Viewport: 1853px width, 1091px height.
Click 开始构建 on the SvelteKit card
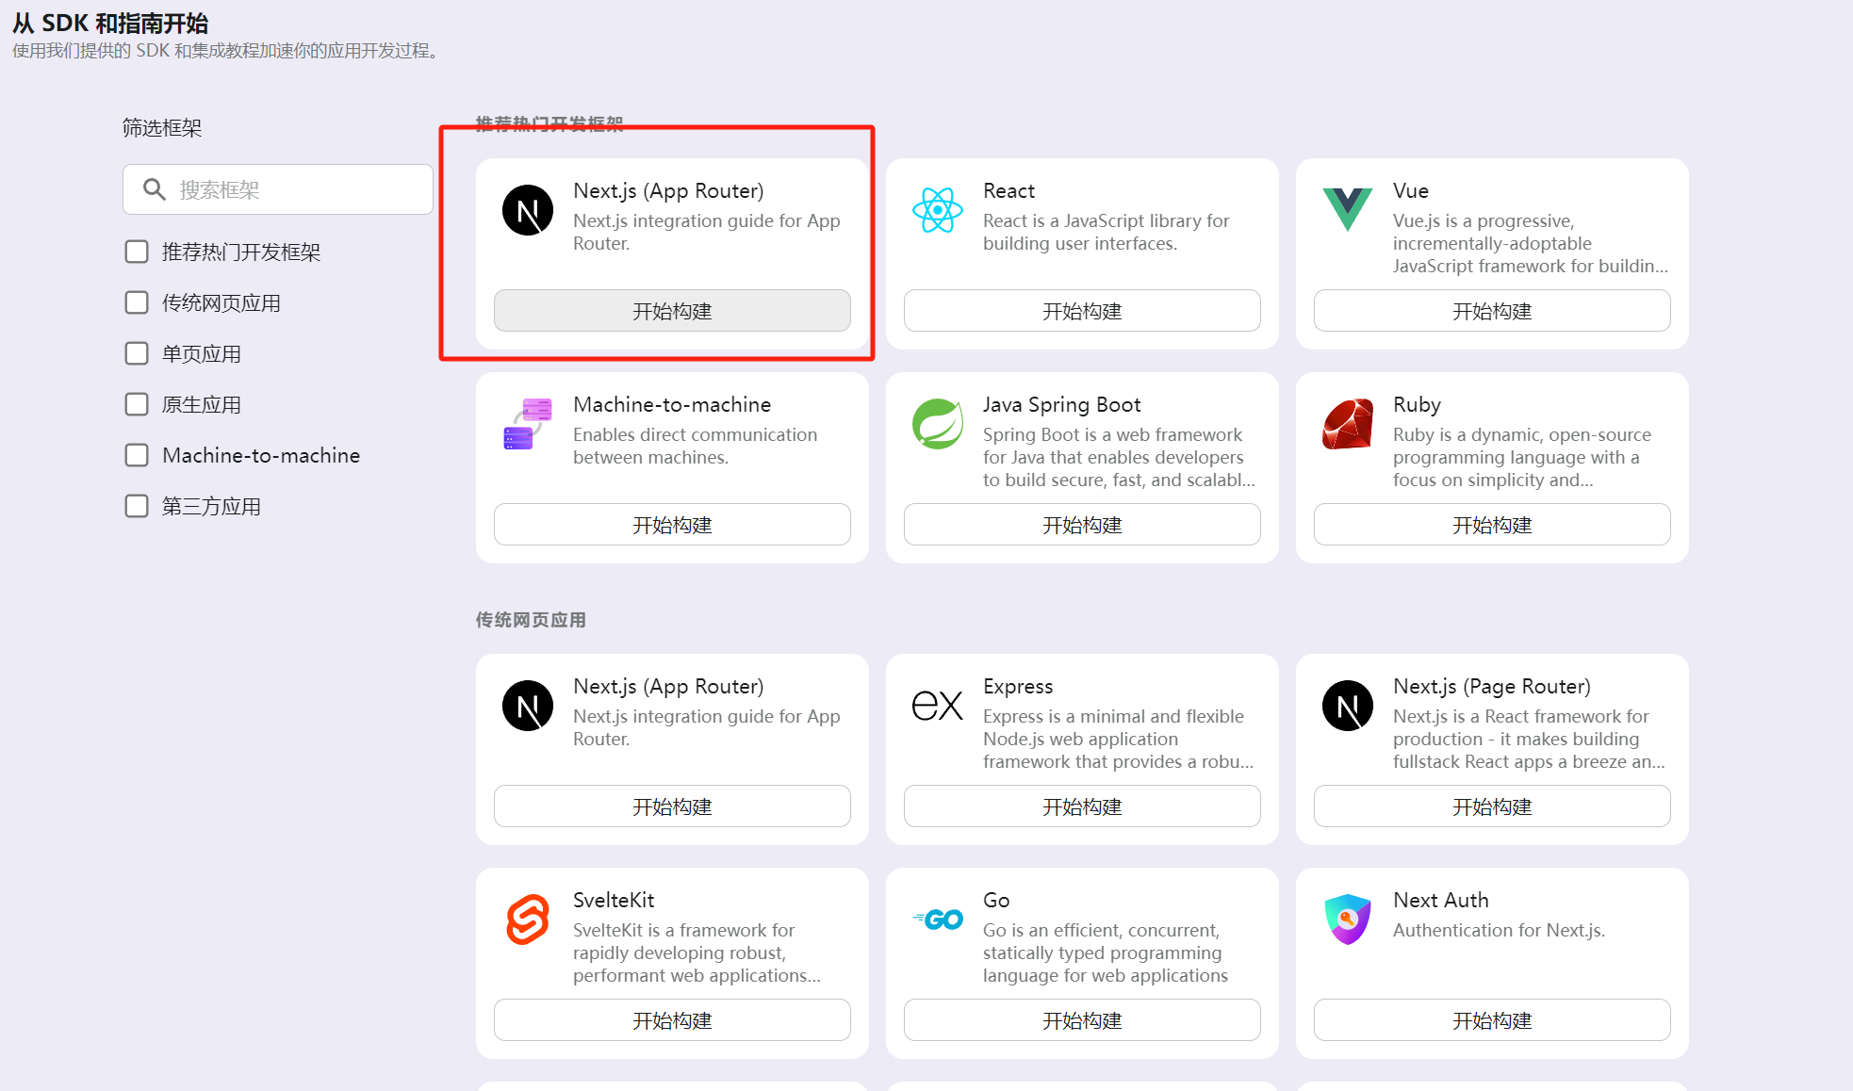(672, 1020)
